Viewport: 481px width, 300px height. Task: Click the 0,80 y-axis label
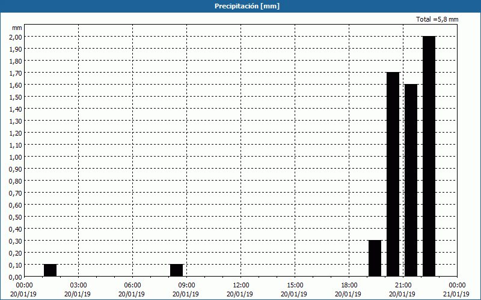click(17, 181)
